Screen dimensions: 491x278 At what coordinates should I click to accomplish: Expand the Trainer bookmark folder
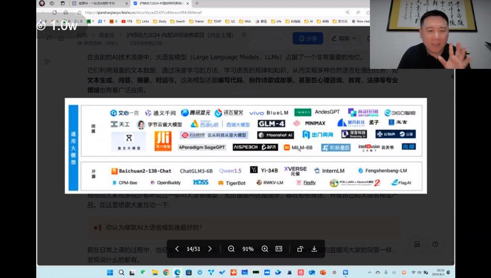(x=196, y=21)
